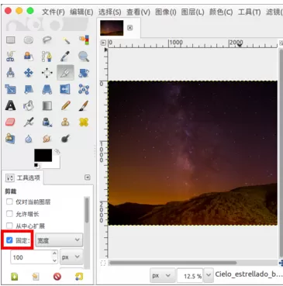Open the 图层(L) menu
283x286 pixels.
coord(192,12)
